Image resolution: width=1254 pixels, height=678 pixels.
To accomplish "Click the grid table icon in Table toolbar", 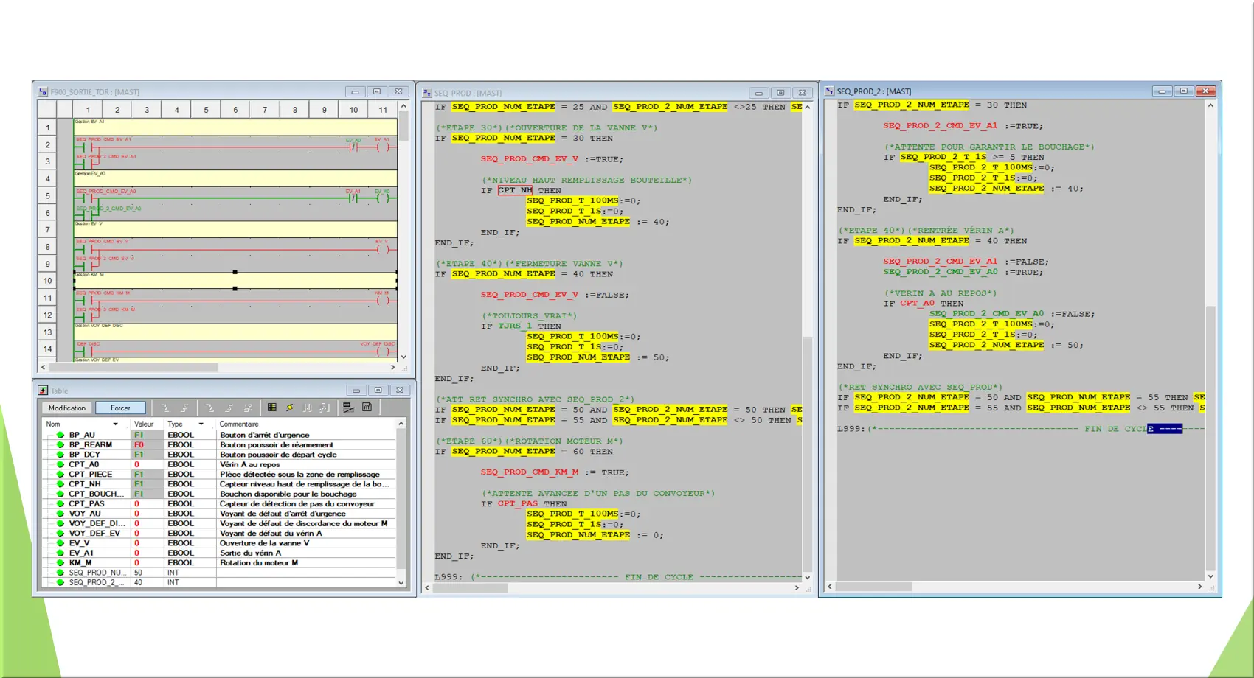I will pos(272,408).
